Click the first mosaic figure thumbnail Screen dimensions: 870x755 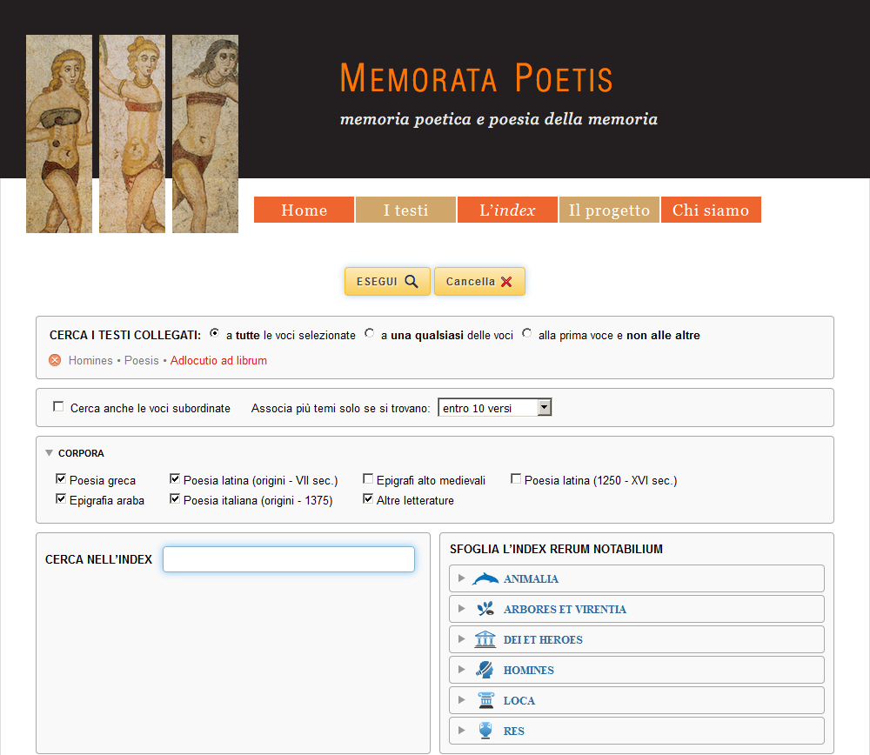click(x=59, y=134)
